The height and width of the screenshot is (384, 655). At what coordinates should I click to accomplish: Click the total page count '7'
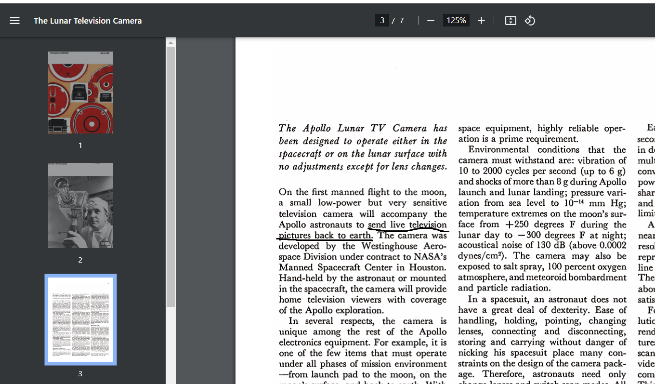[402, 21]
